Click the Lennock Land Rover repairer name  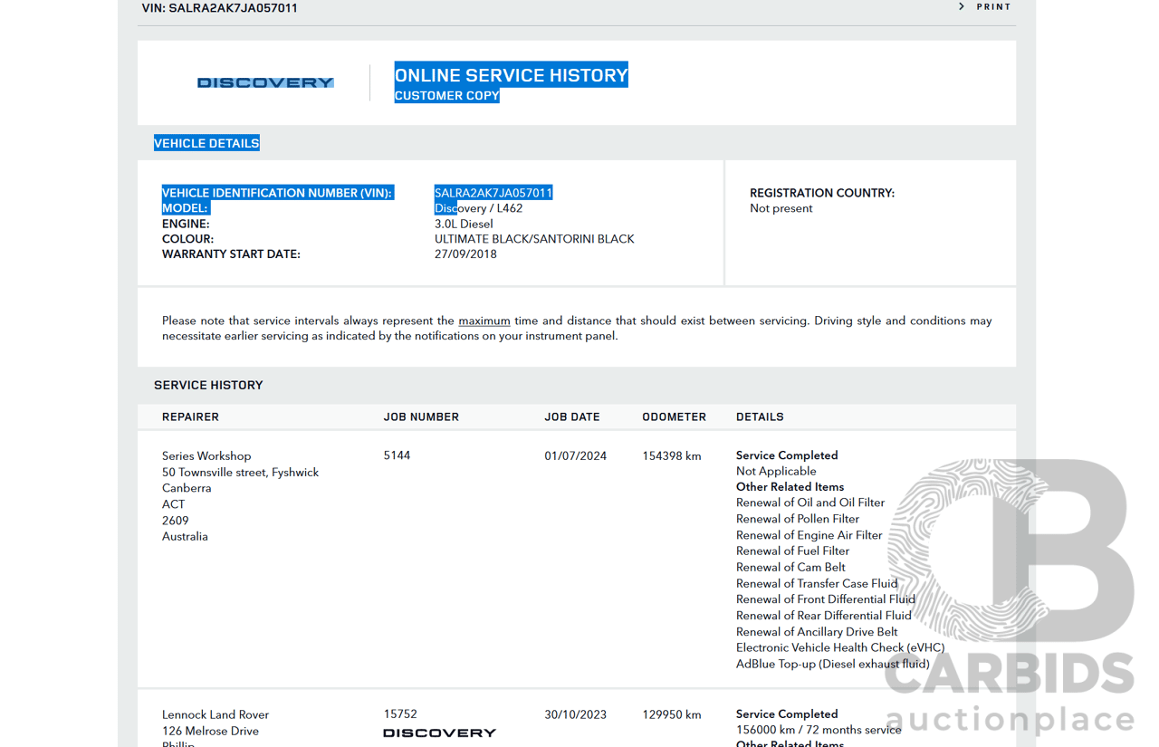[x=216, y=714]
